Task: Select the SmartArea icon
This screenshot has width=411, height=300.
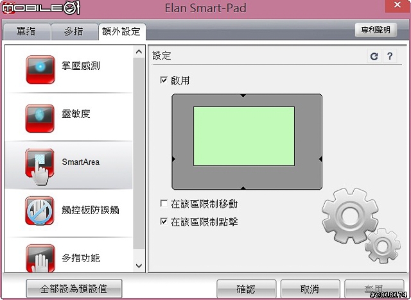Action: tap(40, 167)
